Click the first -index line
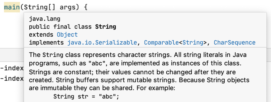This screenshot has width=271, height=102. point(12,68)
